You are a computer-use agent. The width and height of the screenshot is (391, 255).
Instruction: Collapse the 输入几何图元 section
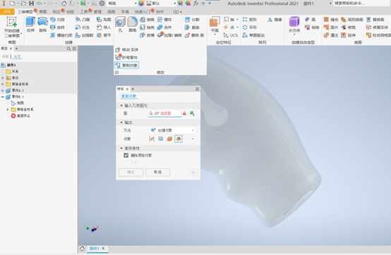(121, 106)
